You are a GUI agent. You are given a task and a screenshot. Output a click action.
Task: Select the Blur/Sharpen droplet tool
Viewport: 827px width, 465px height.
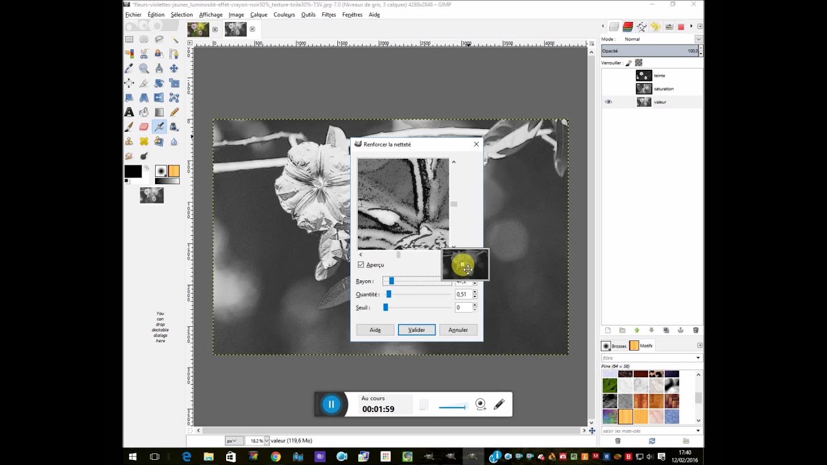click(174, 141)
